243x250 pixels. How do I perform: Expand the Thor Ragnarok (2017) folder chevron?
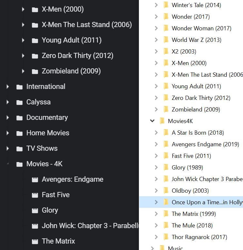pyautogui.click(x=156, y=237)
